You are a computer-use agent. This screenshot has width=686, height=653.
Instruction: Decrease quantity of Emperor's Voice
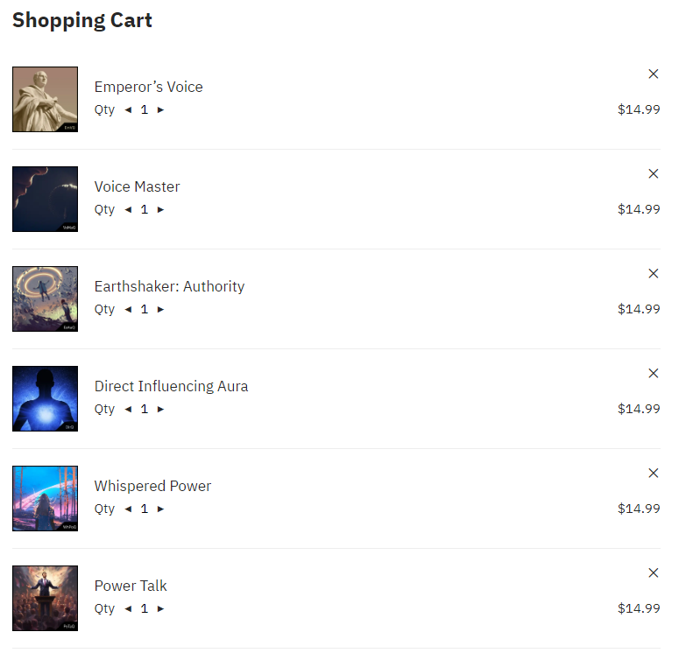(128, 109)
